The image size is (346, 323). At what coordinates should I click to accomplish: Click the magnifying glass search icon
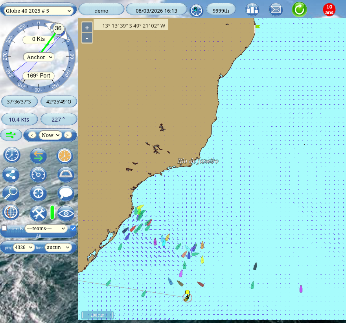tap(11, 194)
